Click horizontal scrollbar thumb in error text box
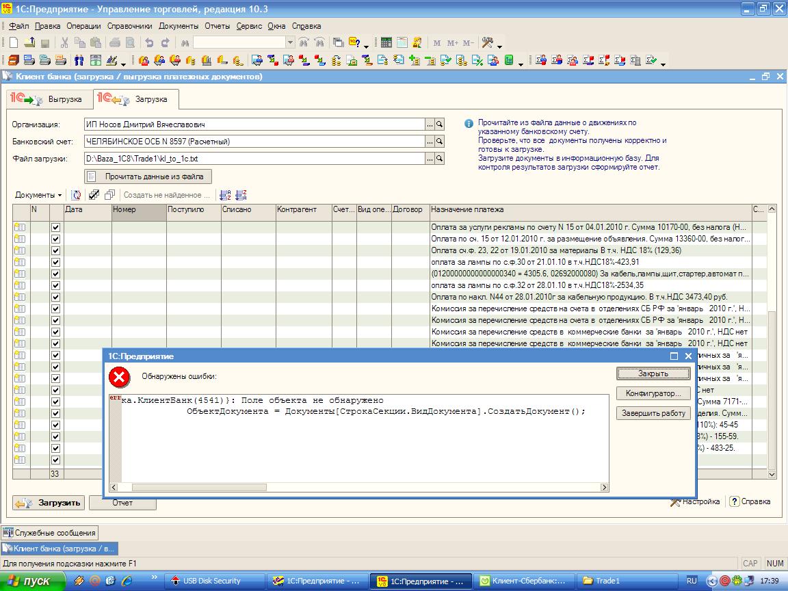788x591 pixels. 199,488
